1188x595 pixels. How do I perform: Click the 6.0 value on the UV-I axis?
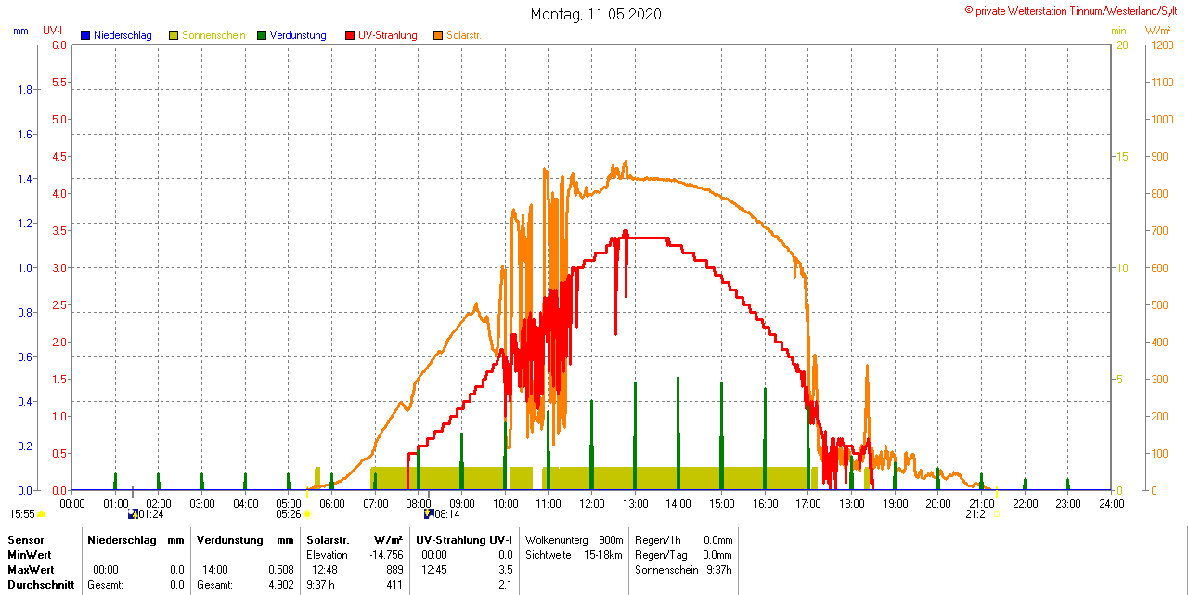58,45
